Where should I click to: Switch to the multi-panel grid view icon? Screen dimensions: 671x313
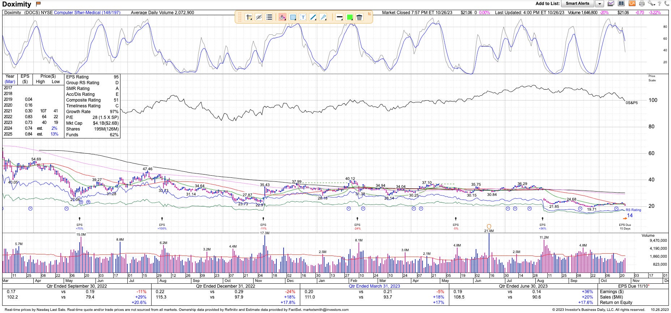tap(621, 4)
